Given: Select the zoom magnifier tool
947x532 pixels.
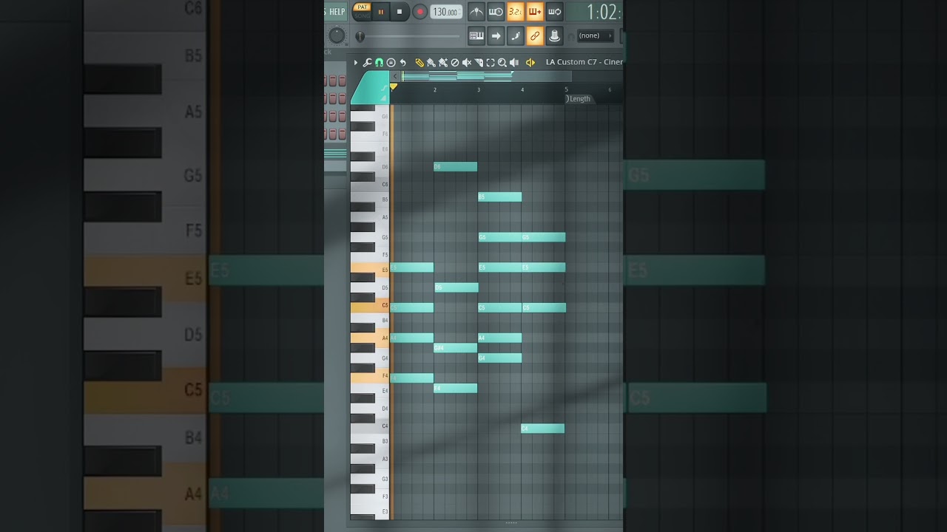Looking at the screenshot, I should pyautogui.click(x=502, y=63).
